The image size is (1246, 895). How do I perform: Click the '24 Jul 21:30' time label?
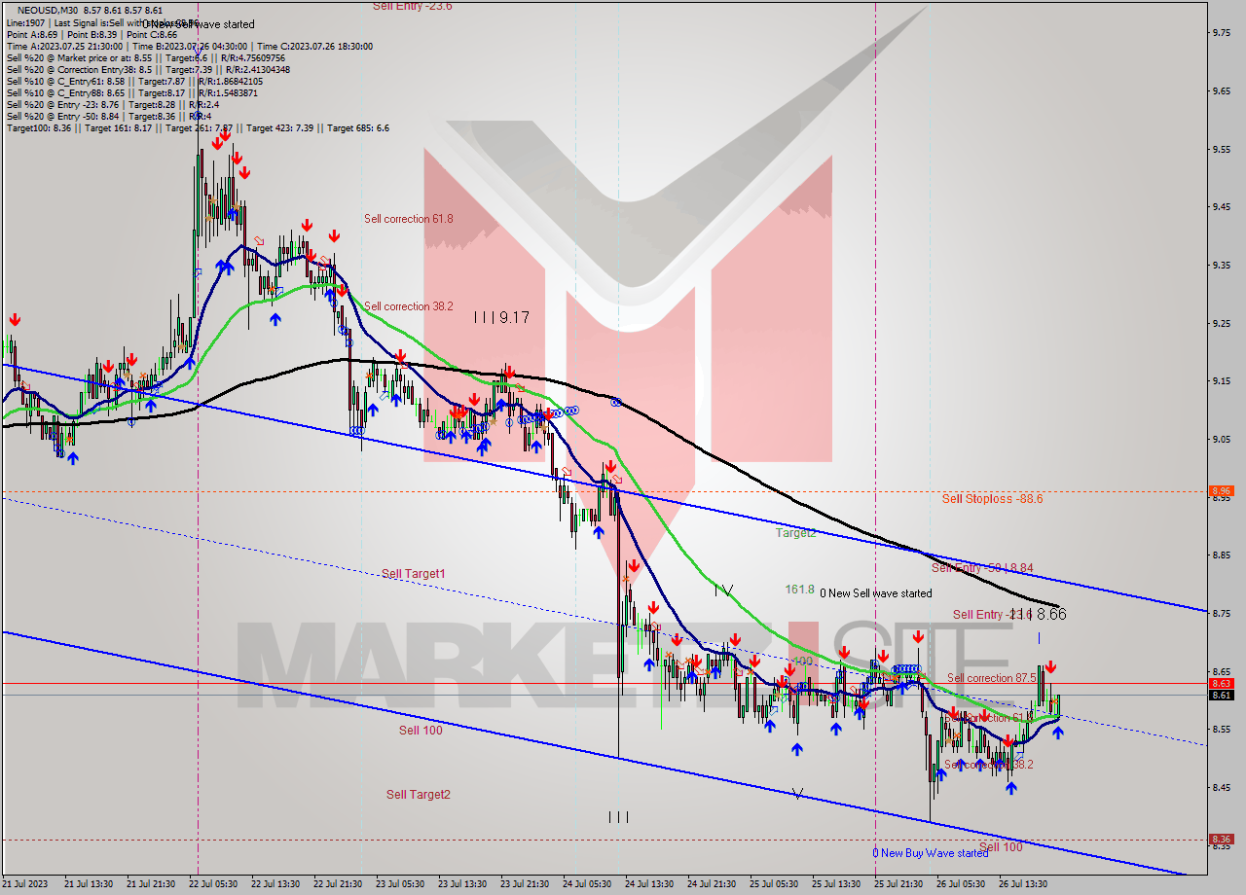713,884
